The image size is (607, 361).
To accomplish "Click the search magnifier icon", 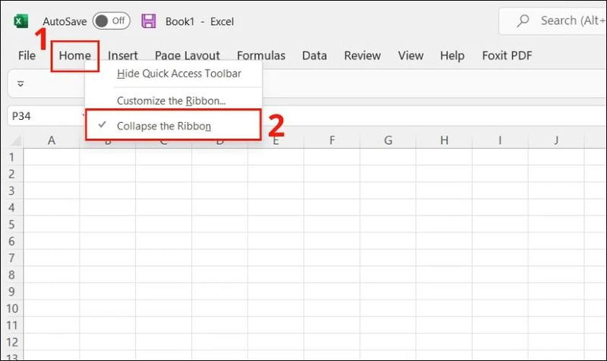I will point(523,20).
